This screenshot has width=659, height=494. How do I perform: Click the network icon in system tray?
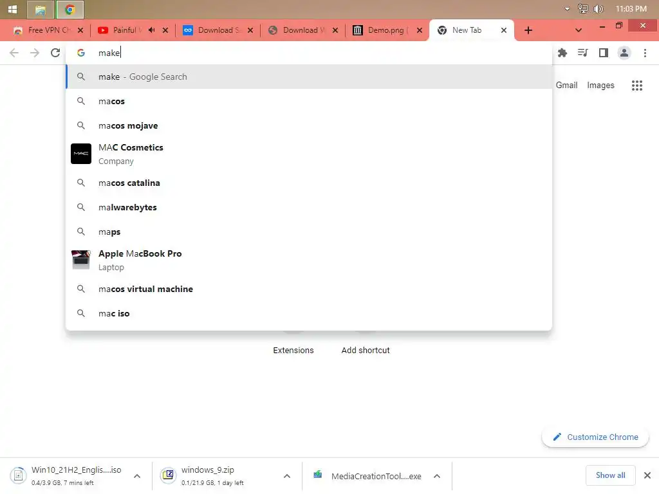[x=582, y=9]
